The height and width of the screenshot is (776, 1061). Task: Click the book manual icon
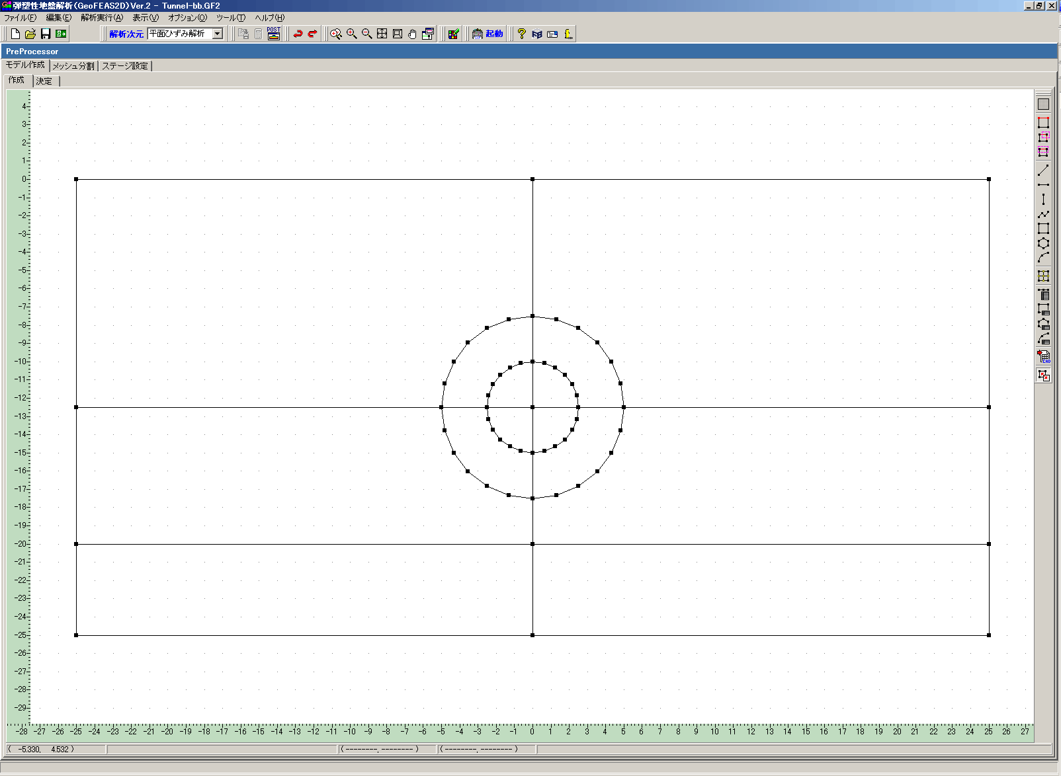coord(537,34)
